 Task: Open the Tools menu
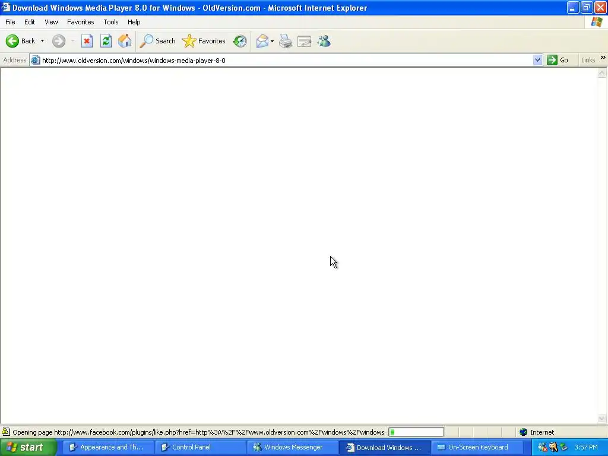coord(111,22)
